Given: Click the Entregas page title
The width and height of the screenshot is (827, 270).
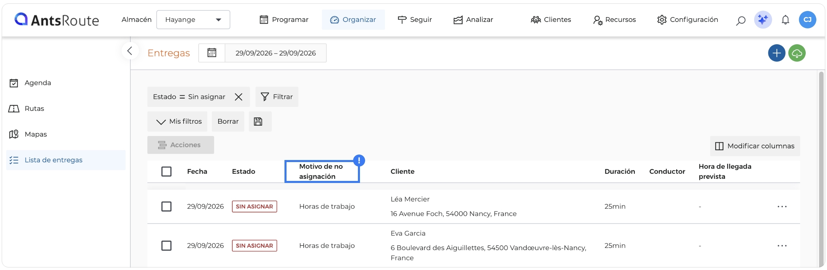Looking at the screenshot, I should pos(168,53).
